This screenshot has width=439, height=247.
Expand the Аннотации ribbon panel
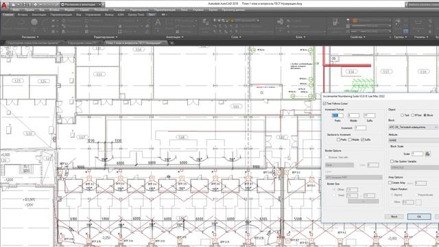tap(174, 37)
